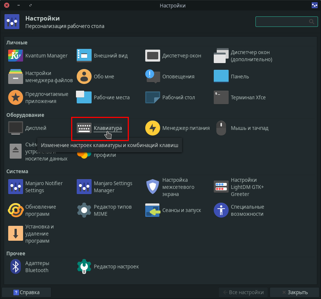This screenshot has height=299, width=321.
Task: Open Мышь и тачпад mouse icon
Action: tap(221, 128)
